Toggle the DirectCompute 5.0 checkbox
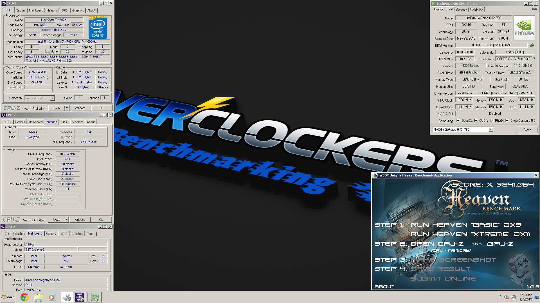 click(507, 121)
